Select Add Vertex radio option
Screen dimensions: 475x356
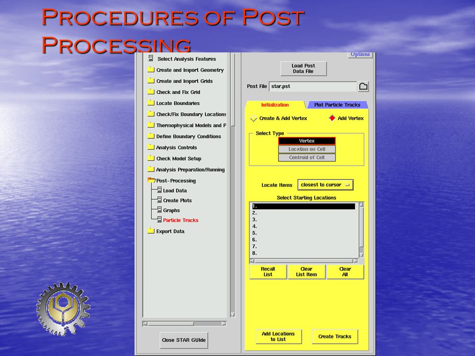[x=332, y=118]
